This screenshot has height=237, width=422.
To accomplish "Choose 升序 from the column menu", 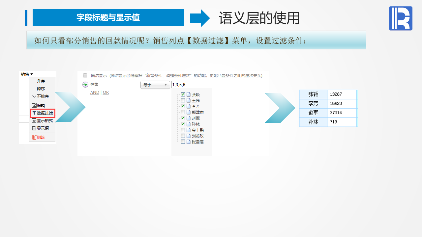I will tap(41, 81).
